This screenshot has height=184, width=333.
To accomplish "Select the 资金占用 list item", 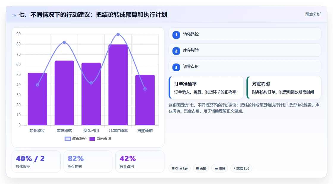I will [245, 66].
